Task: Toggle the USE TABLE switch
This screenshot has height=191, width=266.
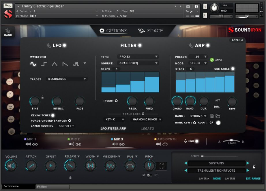Action: (x=233, y=69)
